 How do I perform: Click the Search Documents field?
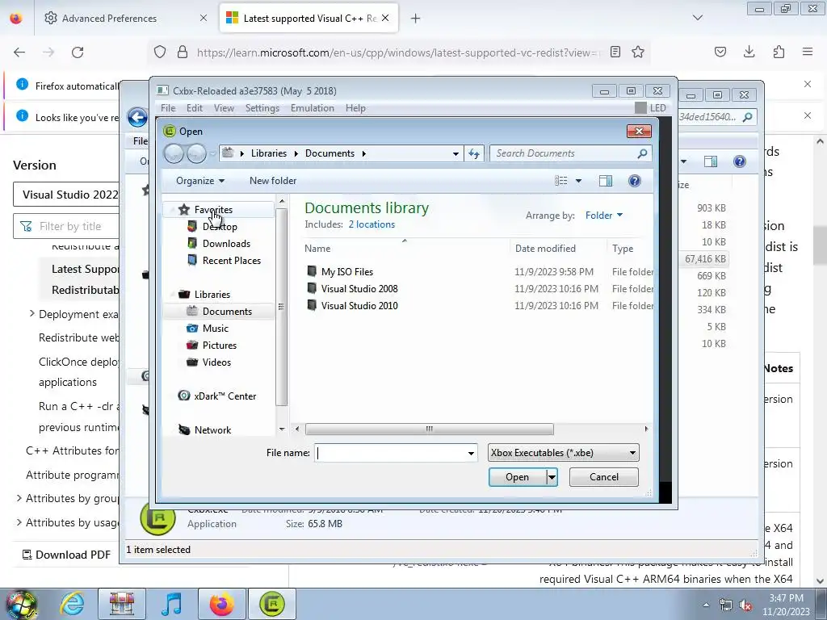pyautogui.click(x=565, y=153)
